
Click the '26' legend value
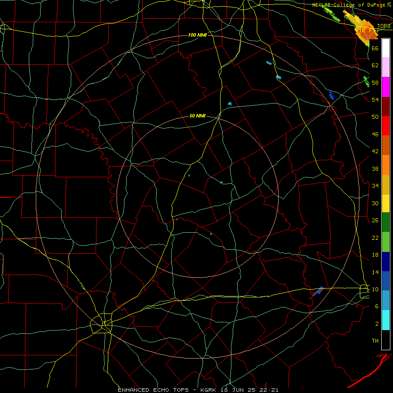coord(375,221)
